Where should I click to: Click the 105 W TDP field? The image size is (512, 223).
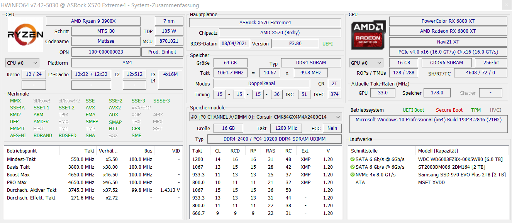point(169,31)
